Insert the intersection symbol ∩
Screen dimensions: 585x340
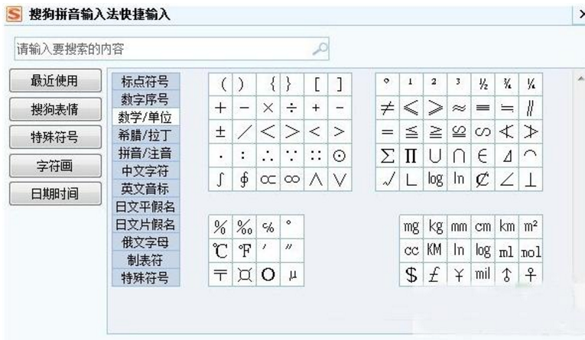click(459, 155)
